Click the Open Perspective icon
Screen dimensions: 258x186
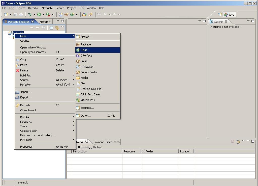coord(220,14)
